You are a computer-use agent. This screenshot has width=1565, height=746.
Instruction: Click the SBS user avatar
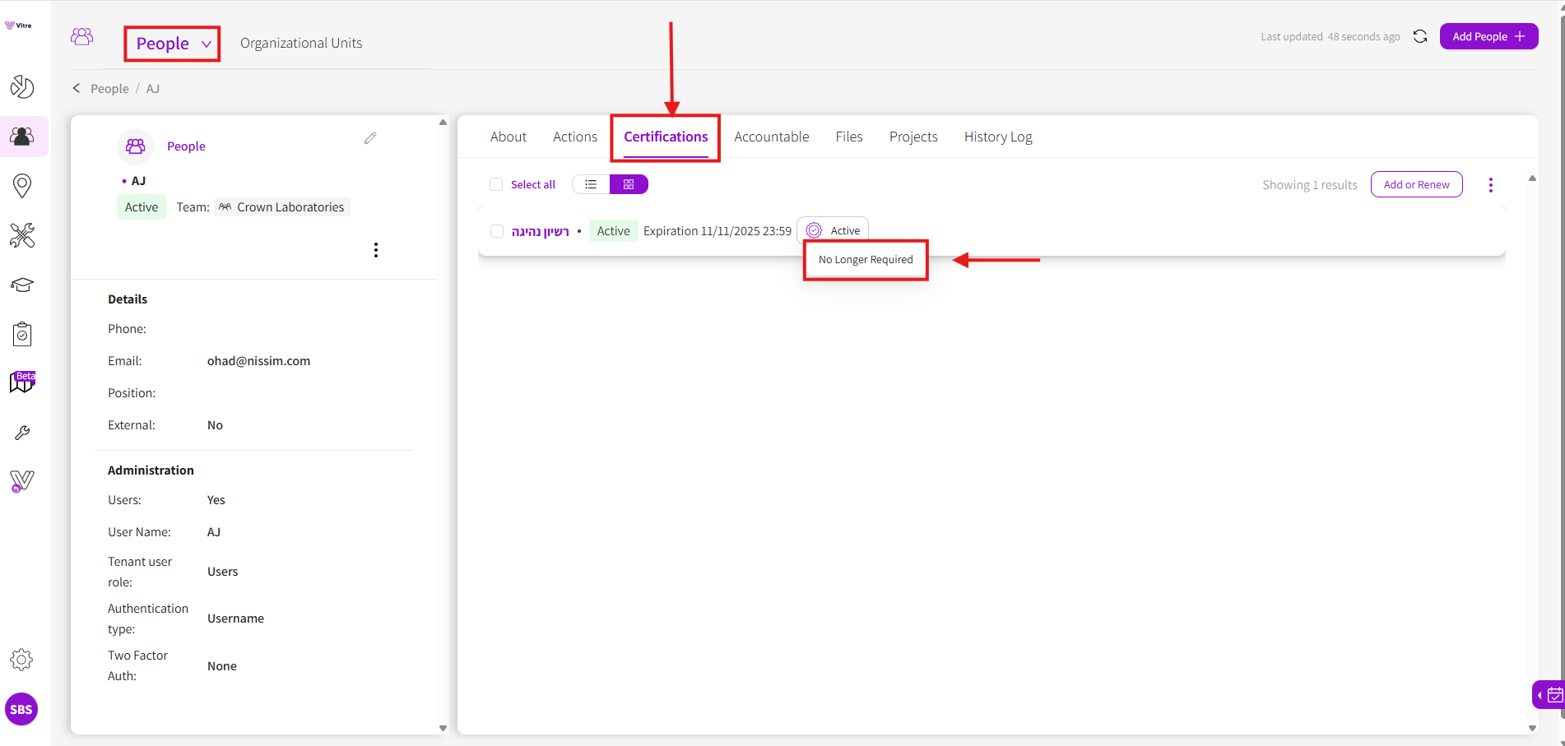point(21,709)
